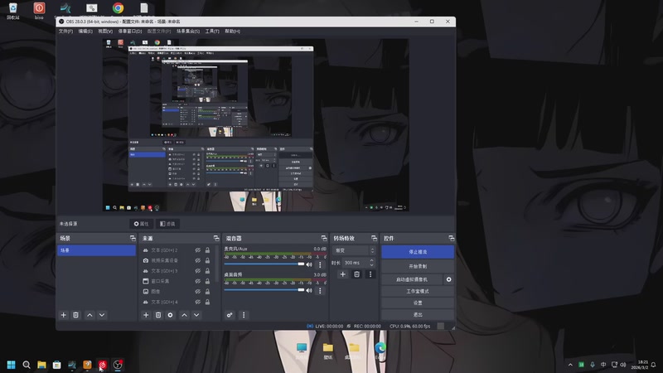The width and height of the screenshot is (663, 373).
Task: Mute the 麦克风/Aux speaker icon
Action: (309, 264)
